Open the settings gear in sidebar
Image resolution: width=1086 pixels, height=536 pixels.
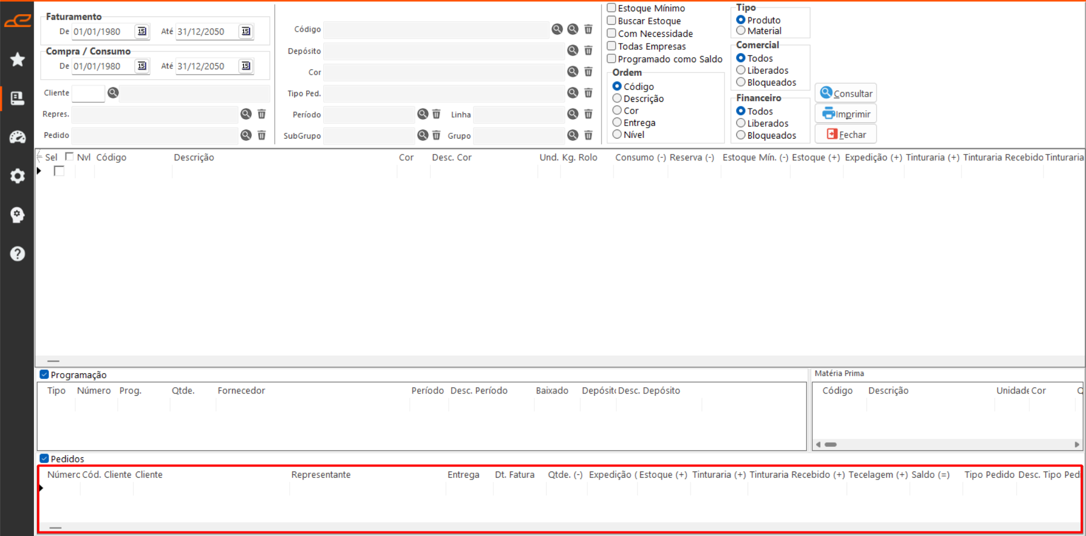[x=18, y=176]
